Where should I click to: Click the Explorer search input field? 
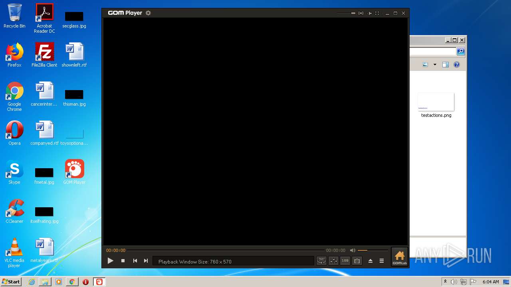point(433,51)
